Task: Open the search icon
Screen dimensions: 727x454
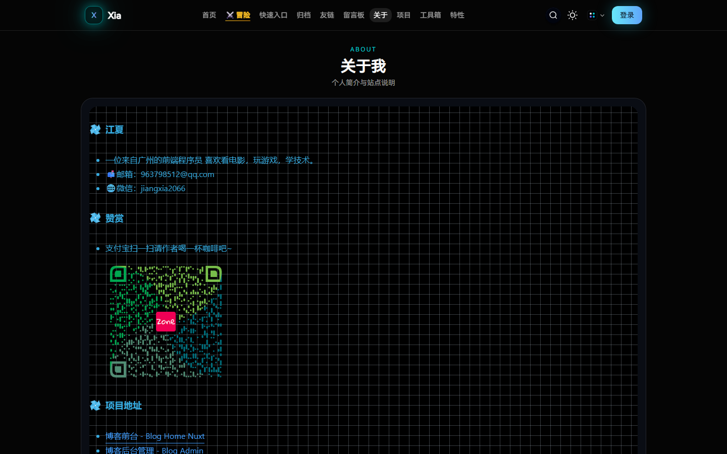Action: click(x=553, y=15)
